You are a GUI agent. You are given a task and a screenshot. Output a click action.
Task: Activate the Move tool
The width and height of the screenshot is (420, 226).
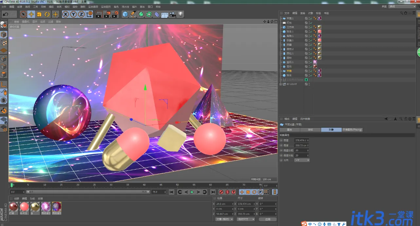[x=31, y=14]
